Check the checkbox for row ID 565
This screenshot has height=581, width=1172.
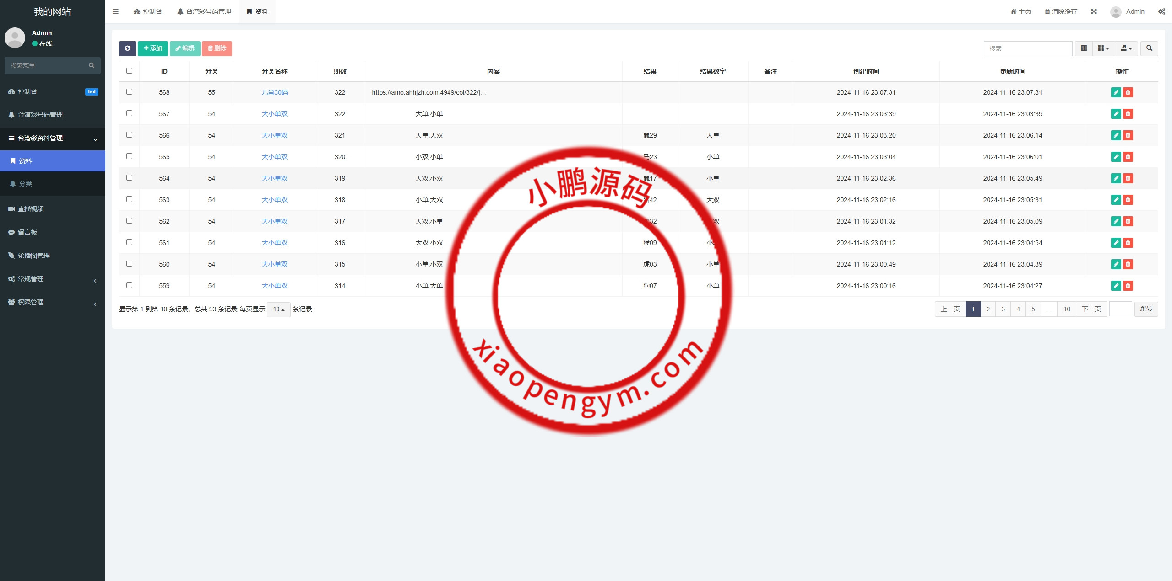pos(129,156)
